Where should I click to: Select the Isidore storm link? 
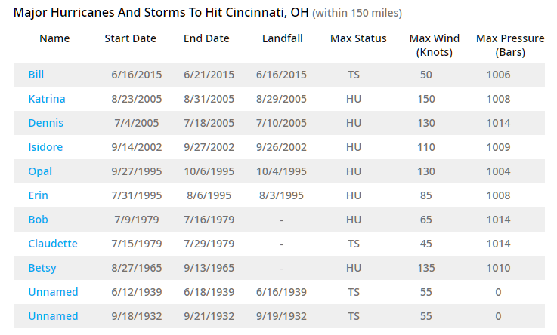tap(45, 147)
